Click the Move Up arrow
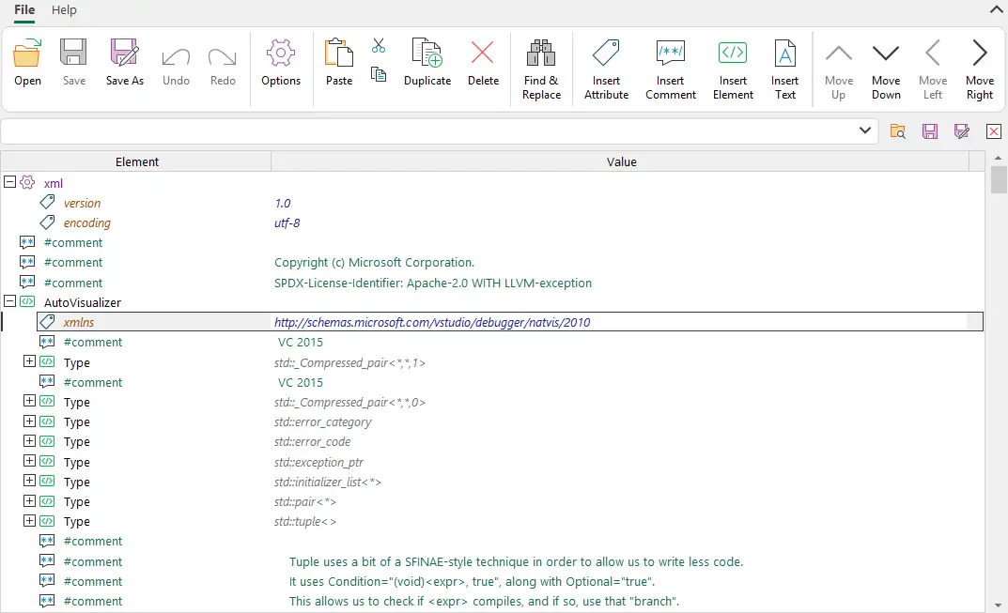 (838, 54)
